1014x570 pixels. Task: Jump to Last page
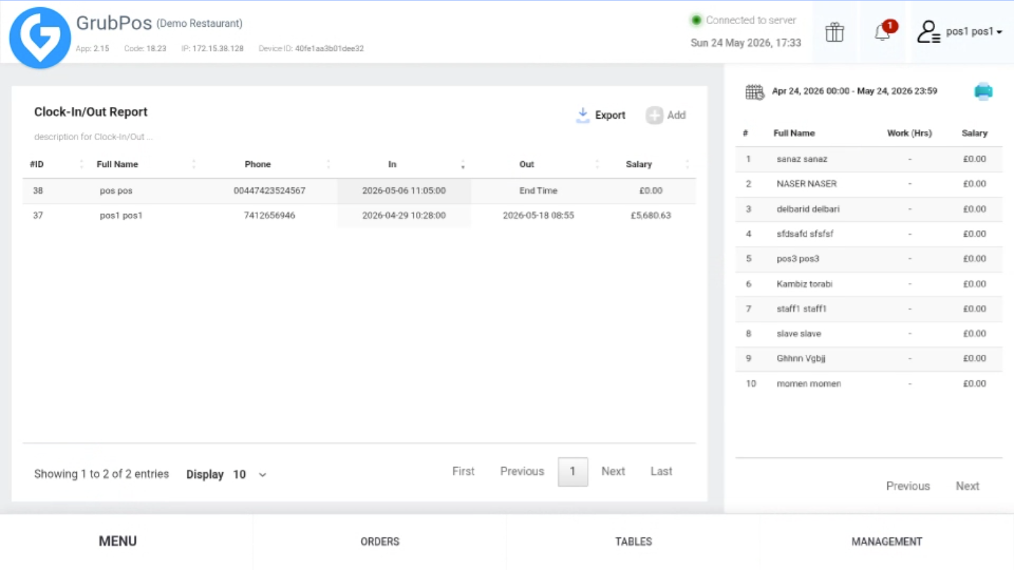coord(661,472)
